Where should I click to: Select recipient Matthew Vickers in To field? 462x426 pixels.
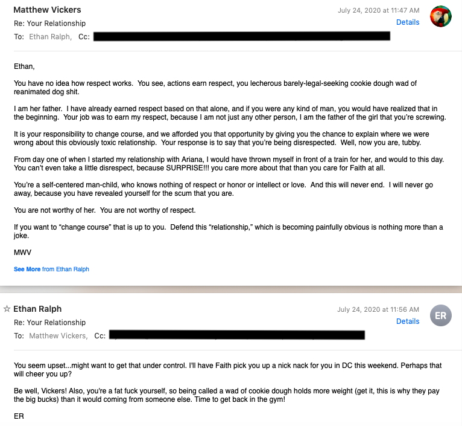[59, 335]
